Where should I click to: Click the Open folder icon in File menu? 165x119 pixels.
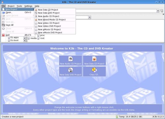[x=3, y=13]
